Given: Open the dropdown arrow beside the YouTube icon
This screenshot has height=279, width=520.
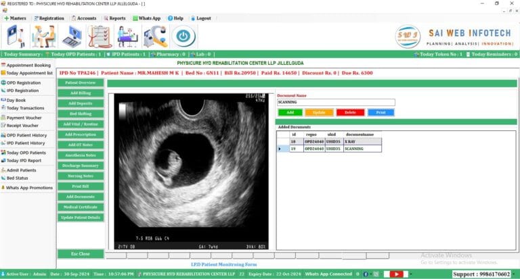Looking at the screenshot, I should [410, 274].
